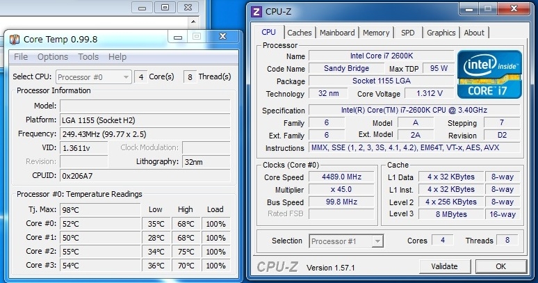Click Core #2 temperature 55°C
This screenshot has width=538, height=283.
pyautogui.click(x=100, y=252)
